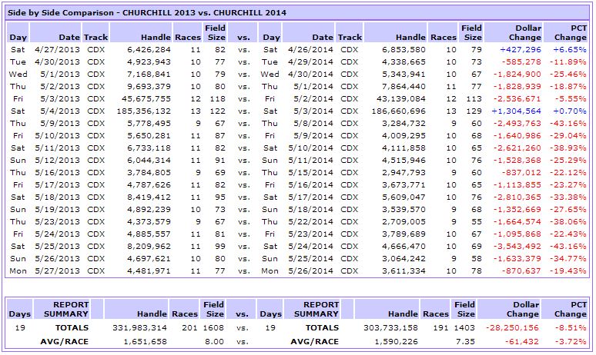Viewport: 596px width, 355px height.
Task: Select dollar change +427,296
Action: coord(521,50)
